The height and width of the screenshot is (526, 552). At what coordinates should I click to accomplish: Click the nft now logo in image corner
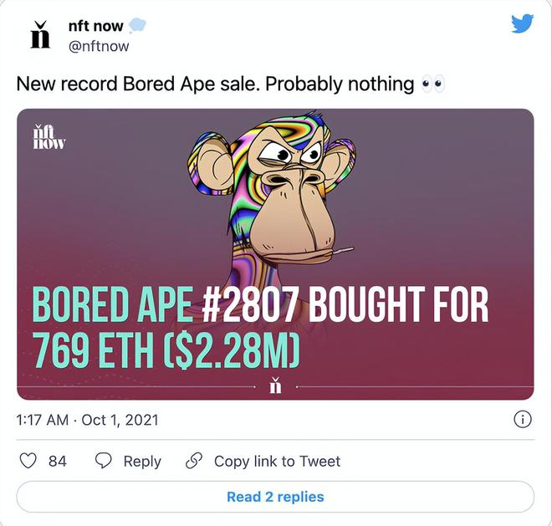[48, 135]
